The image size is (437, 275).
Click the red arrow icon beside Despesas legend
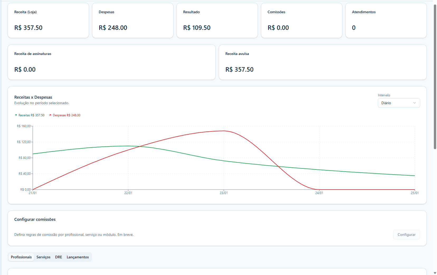tap(50, 115)
